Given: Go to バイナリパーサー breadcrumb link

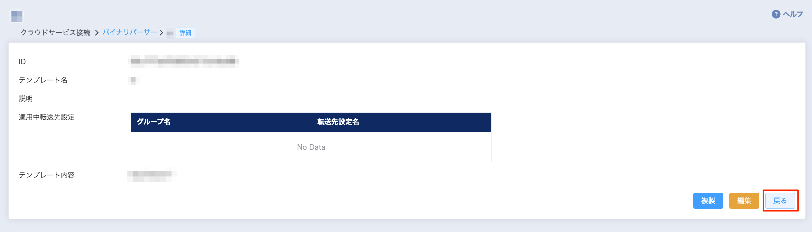Looking at the screenshot, I should pos(130,32).
